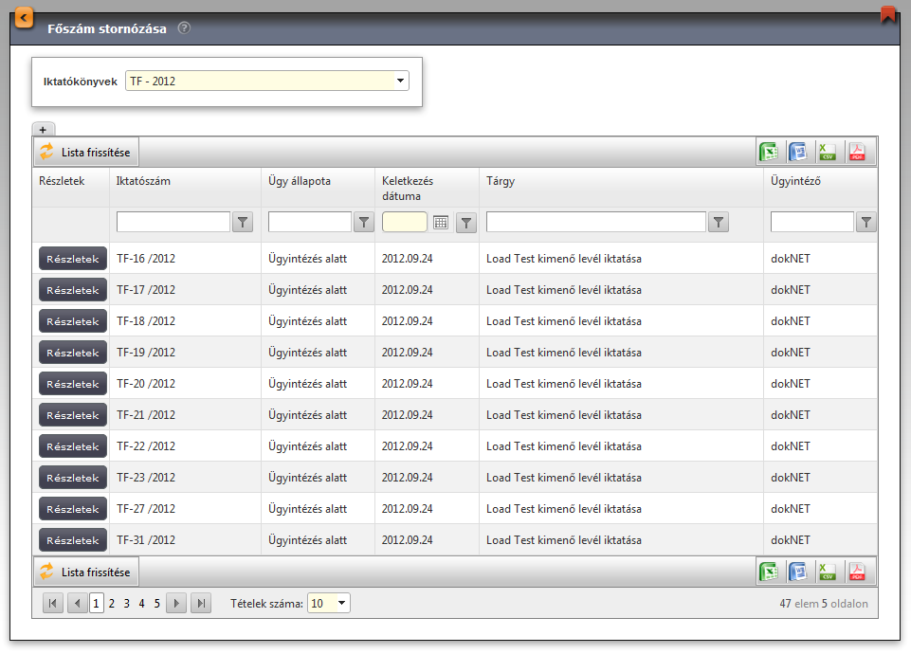Open the Tételek száma page size dropdown
911x654 pixels.
coord(328,604)
